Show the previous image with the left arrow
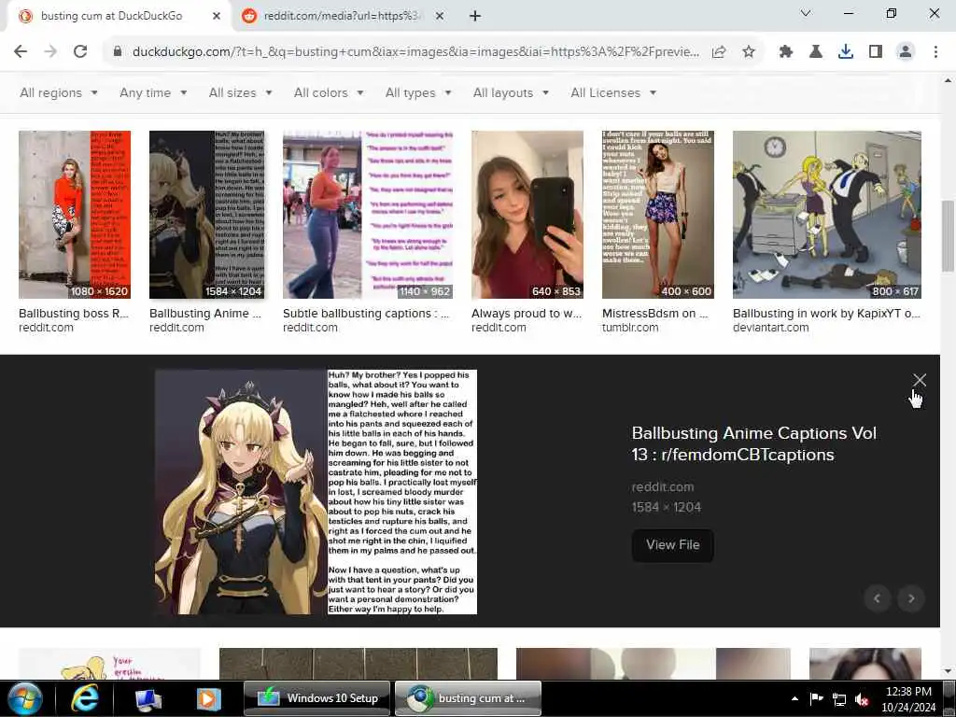This screenshot has width=956, height=717. 878,598
